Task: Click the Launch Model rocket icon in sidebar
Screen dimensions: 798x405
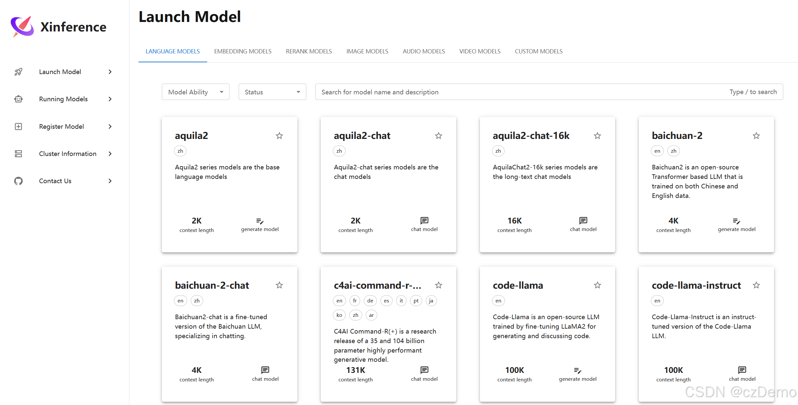Action: tap(18, 72)
